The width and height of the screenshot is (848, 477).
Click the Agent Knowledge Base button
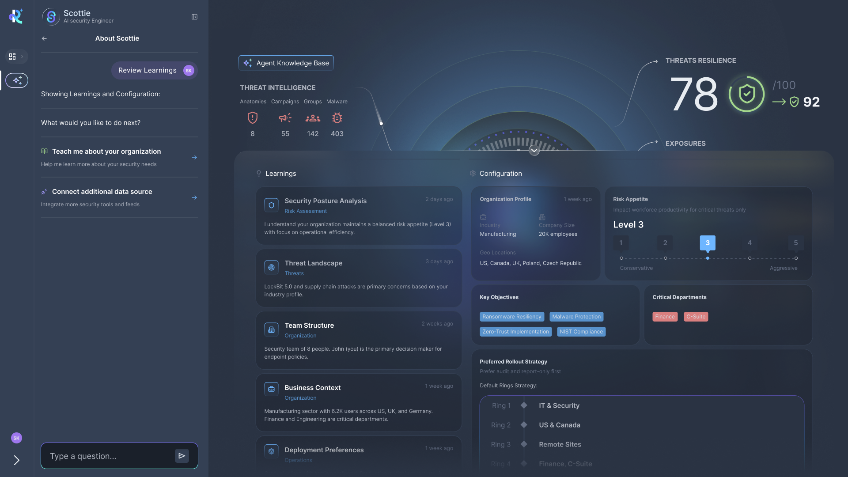pyautogui.click(x=286, y=63)
